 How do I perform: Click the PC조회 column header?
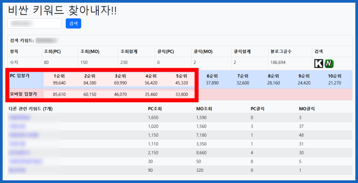(x=155, y=109)
